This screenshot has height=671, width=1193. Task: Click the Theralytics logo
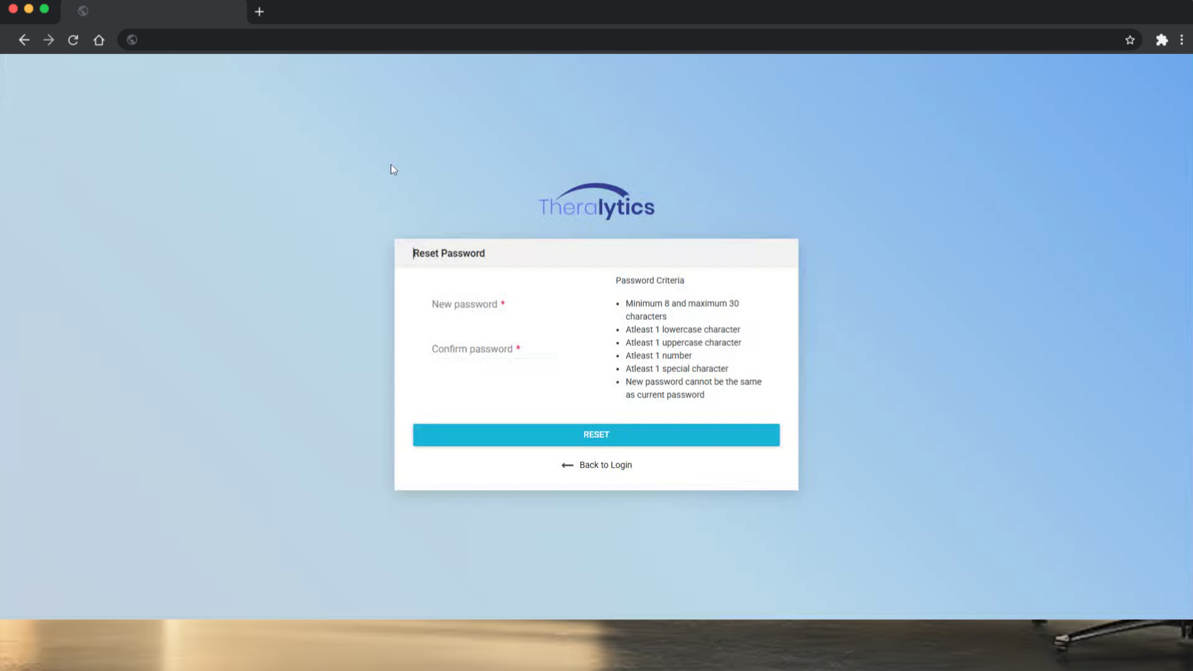tap(596, 202)
